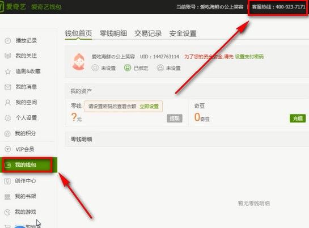309x228 pixels.
Task: Click the wallet icon in 我的钱包
Action: pos(8,165)
